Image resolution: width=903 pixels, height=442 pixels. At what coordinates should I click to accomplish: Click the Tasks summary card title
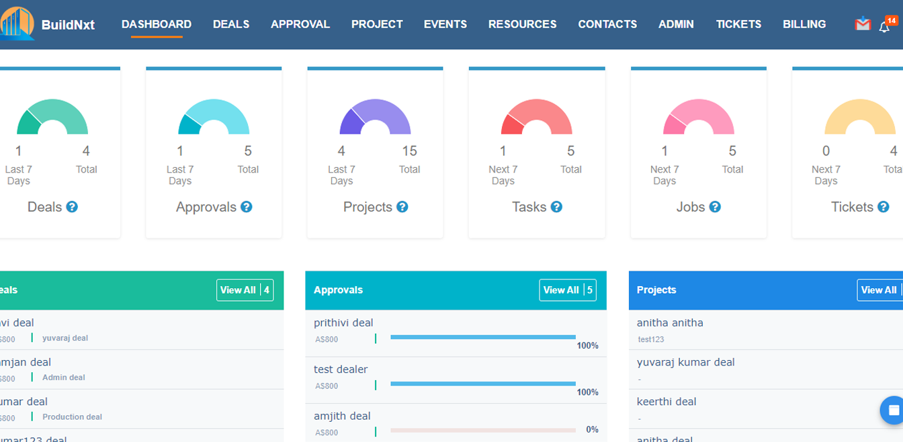pyautogui.click(x=529, y=207)
